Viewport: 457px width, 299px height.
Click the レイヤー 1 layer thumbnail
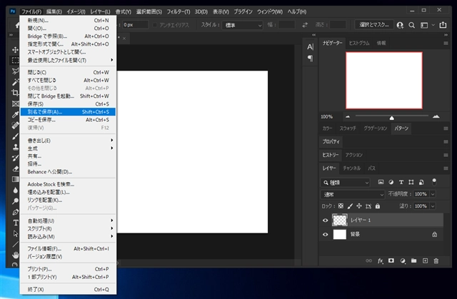pos(340,220)
